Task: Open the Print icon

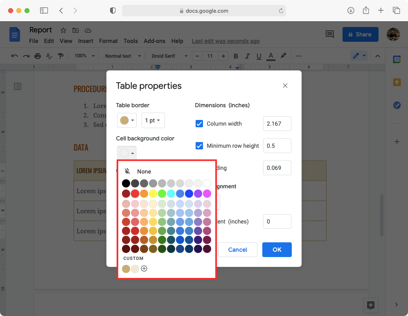Action: pos(37,56)
